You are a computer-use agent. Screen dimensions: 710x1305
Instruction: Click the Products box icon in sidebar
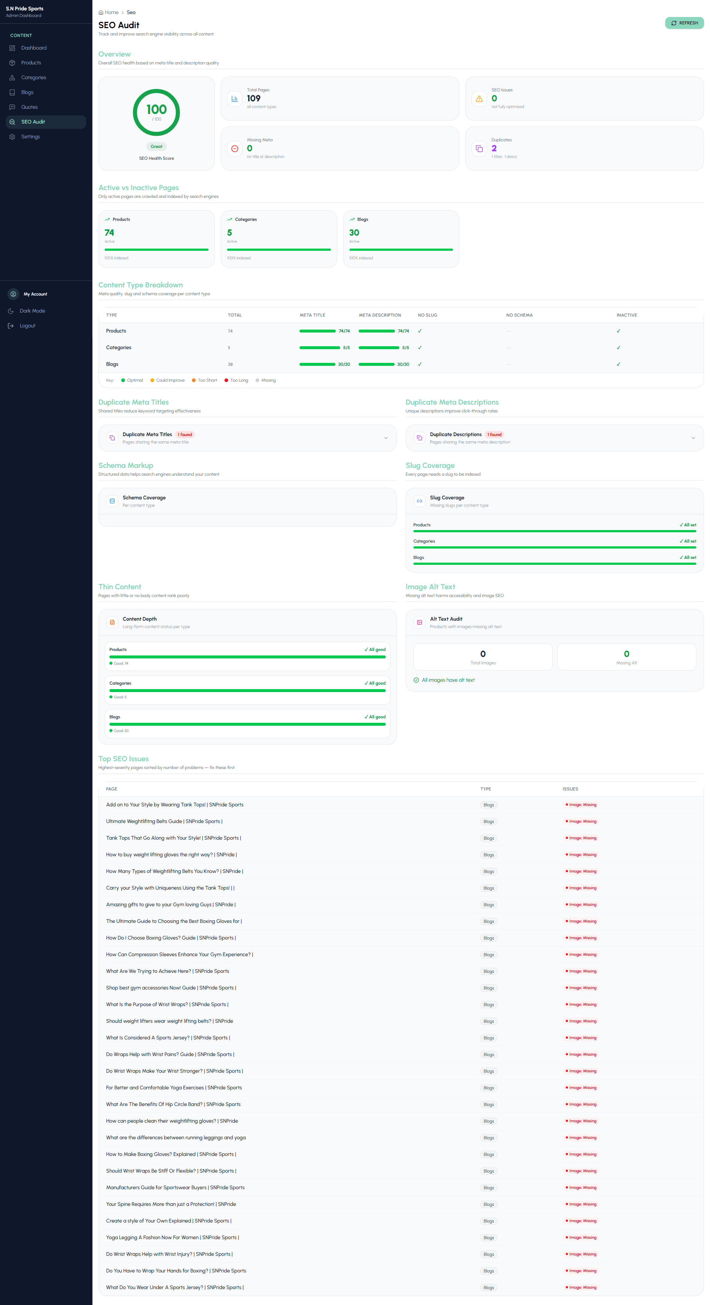[x=12, y=63]
